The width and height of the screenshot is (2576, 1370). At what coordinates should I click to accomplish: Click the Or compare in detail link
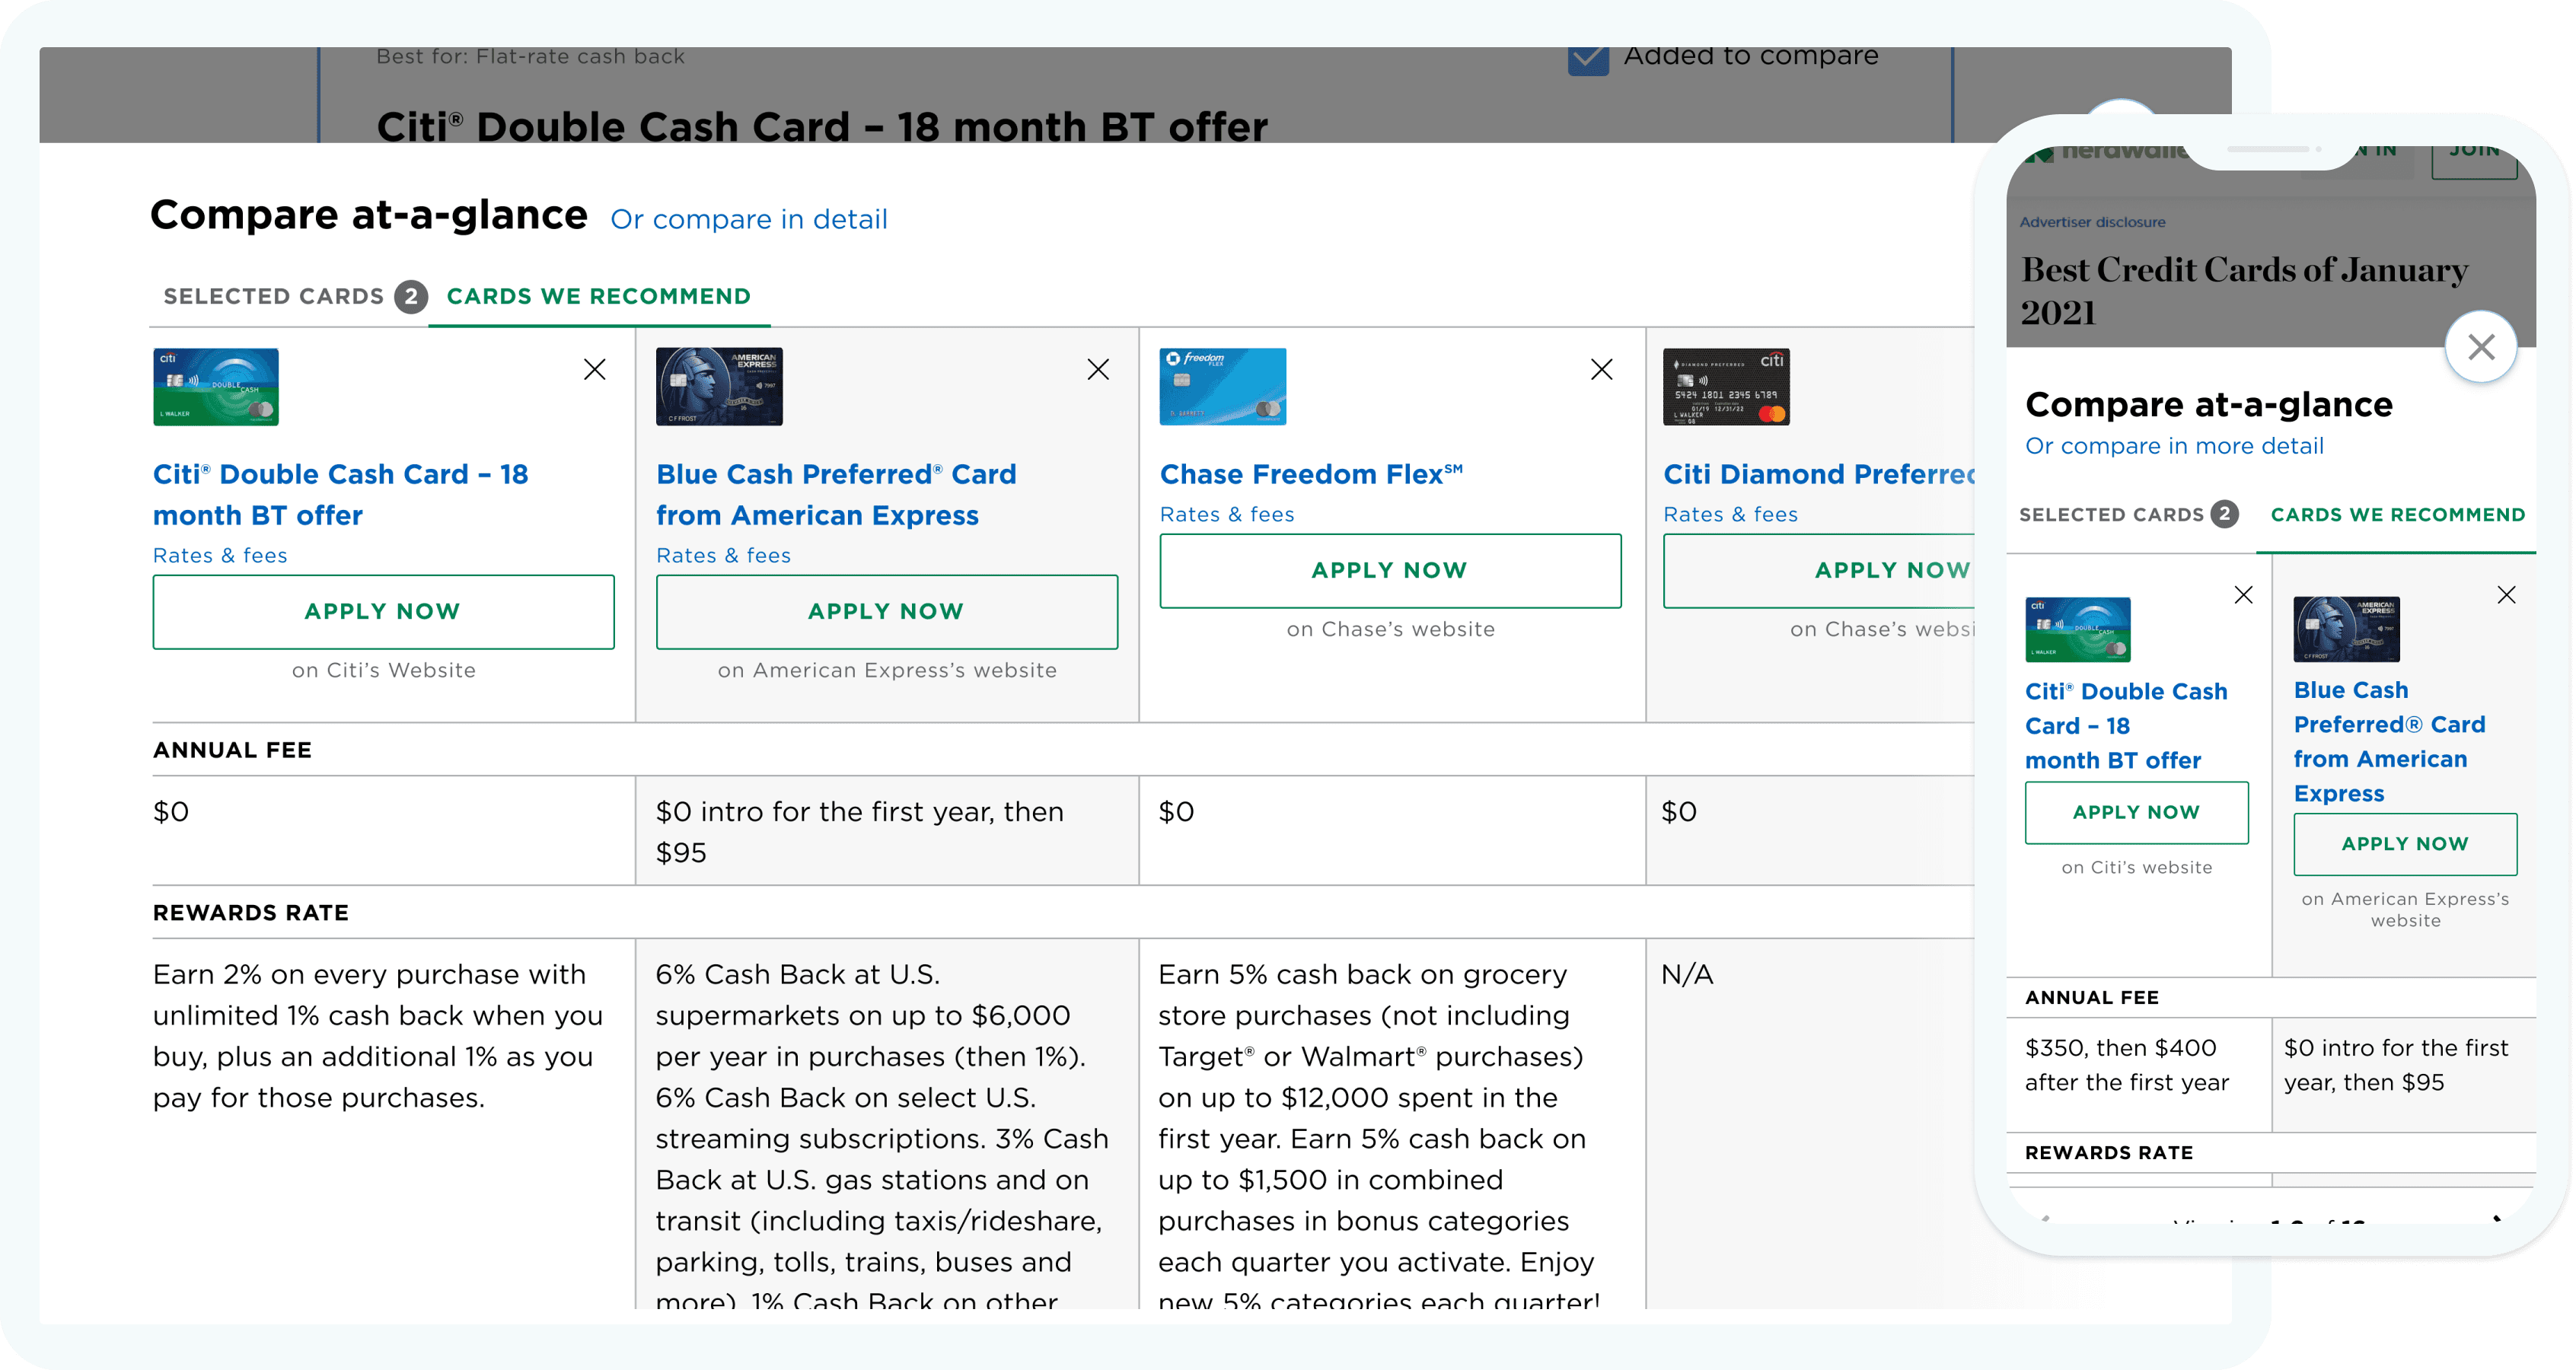coord(749,219)
